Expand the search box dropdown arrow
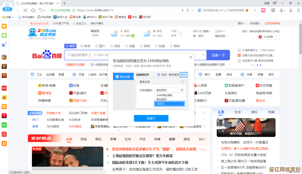Image resolution: width=302 pixels, height=174 pixels. [203, 55]
